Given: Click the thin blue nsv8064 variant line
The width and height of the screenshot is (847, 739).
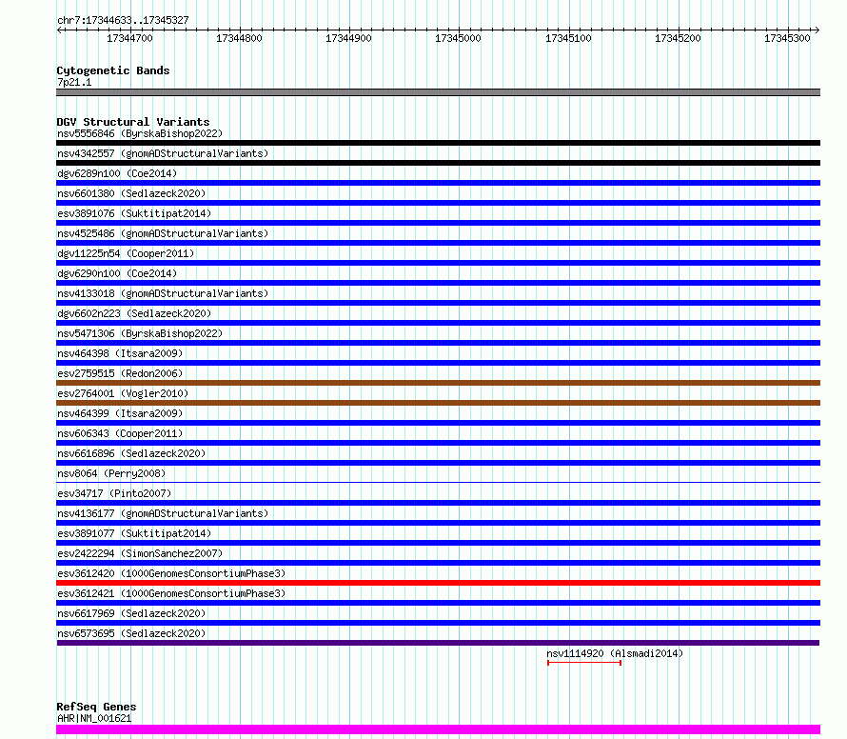Looking at the screenshot, I should 438,482.
